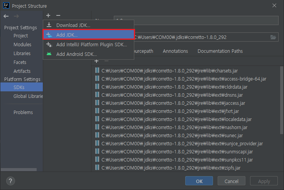Click the sidebar horizontal scrollbar

pos(19,170)
